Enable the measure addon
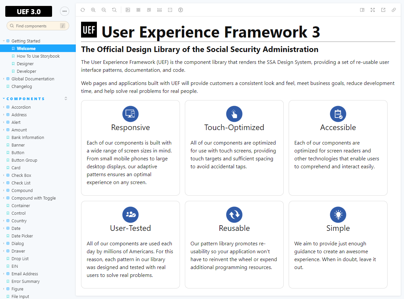Screen dimensions: 404x299 [x=159, y=10]
